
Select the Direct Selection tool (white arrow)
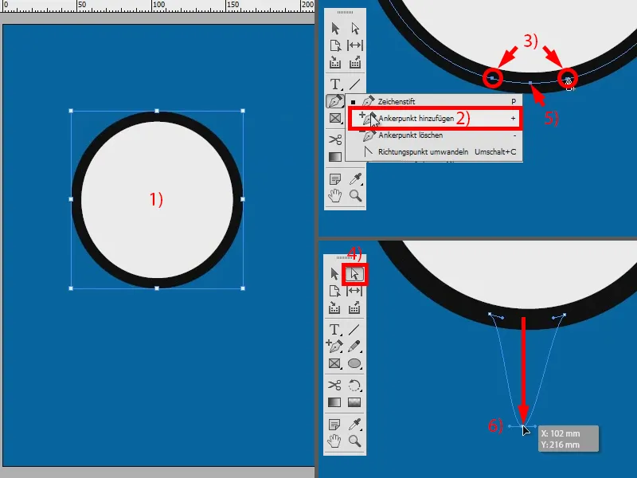[x=355, y=273]
